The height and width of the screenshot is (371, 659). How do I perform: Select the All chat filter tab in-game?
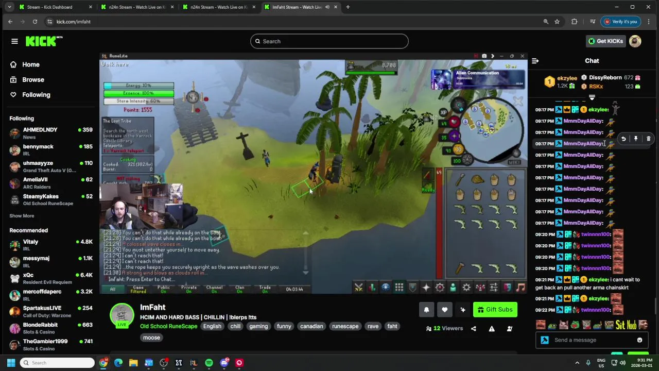[x=113, y=289]
